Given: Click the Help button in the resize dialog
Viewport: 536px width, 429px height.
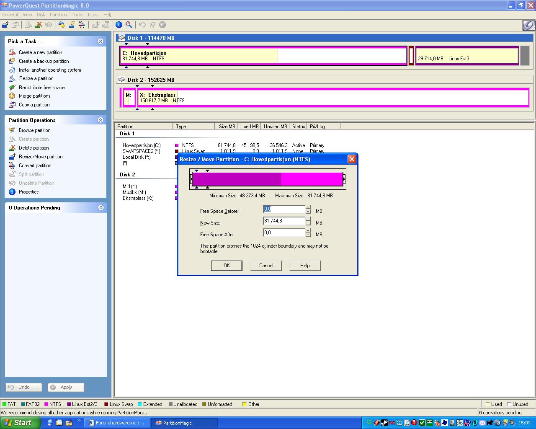Looking at the screenshot, I should (x=305, y=266).
